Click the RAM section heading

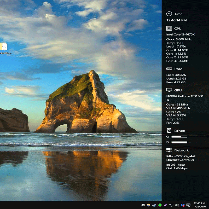tap(178, 69)
